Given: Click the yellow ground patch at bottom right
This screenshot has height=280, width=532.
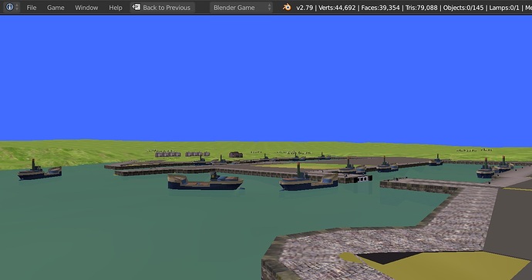Looking at the screenshot, I should click(441, 267).
